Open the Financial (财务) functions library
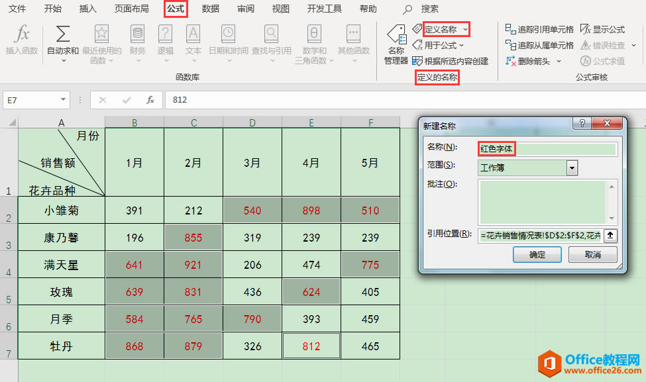 pos(138,44)
